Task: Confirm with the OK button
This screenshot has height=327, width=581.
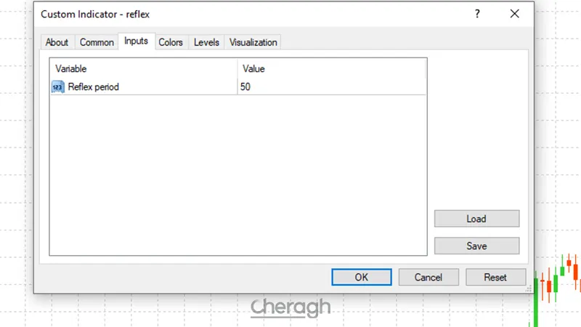Action: (x=362, y=277)
